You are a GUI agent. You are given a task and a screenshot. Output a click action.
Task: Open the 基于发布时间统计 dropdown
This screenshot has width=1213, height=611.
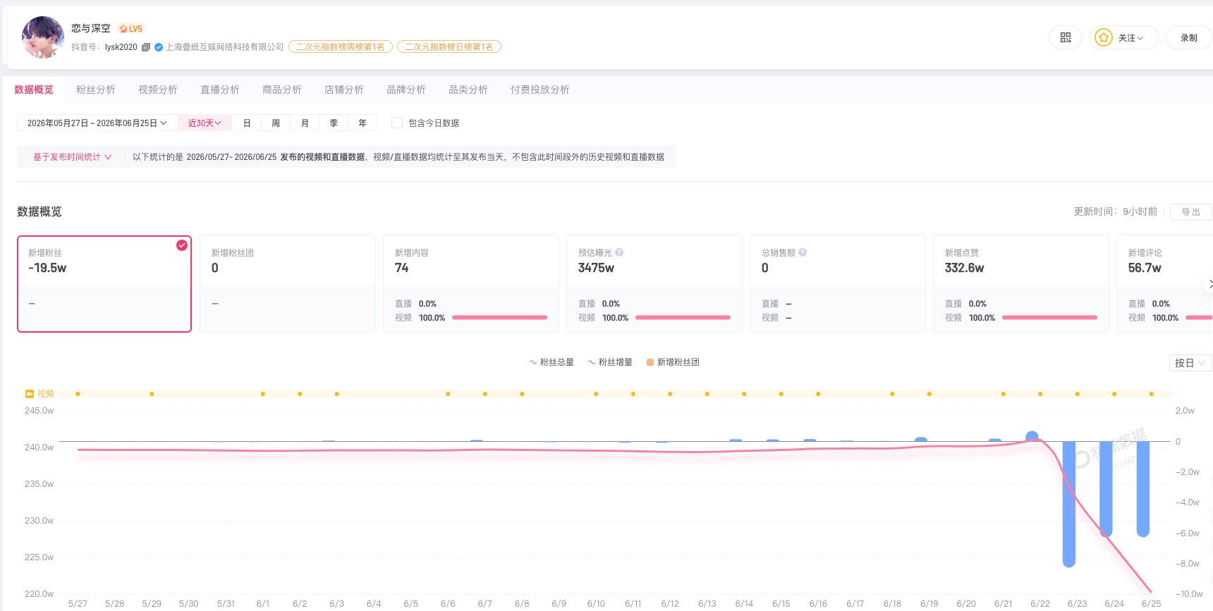tap(72, 156)
